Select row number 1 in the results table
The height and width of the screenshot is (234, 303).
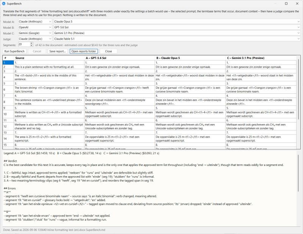pos(8,62)
